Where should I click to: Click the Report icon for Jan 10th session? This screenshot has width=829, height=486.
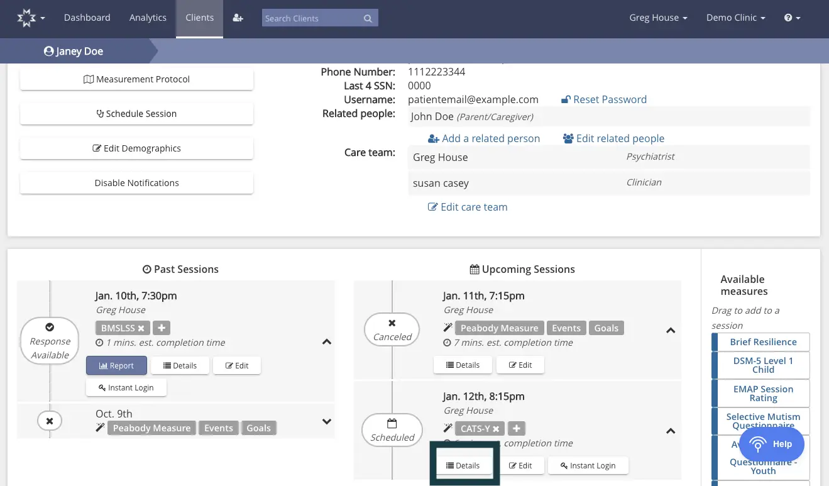tap(104, 365)
